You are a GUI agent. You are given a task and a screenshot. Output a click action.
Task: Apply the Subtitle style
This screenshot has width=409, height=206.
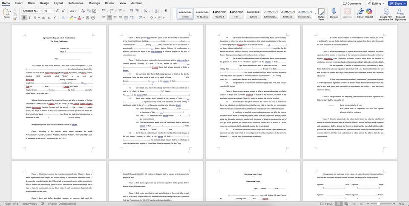pos(253,14)
